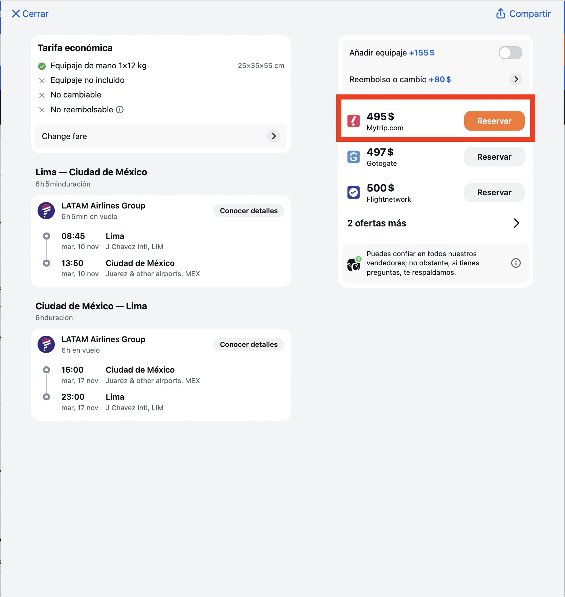Expand 2 ofertas más arrow
This screenshot has height=597, width=565.
click(x=517, y=223)
